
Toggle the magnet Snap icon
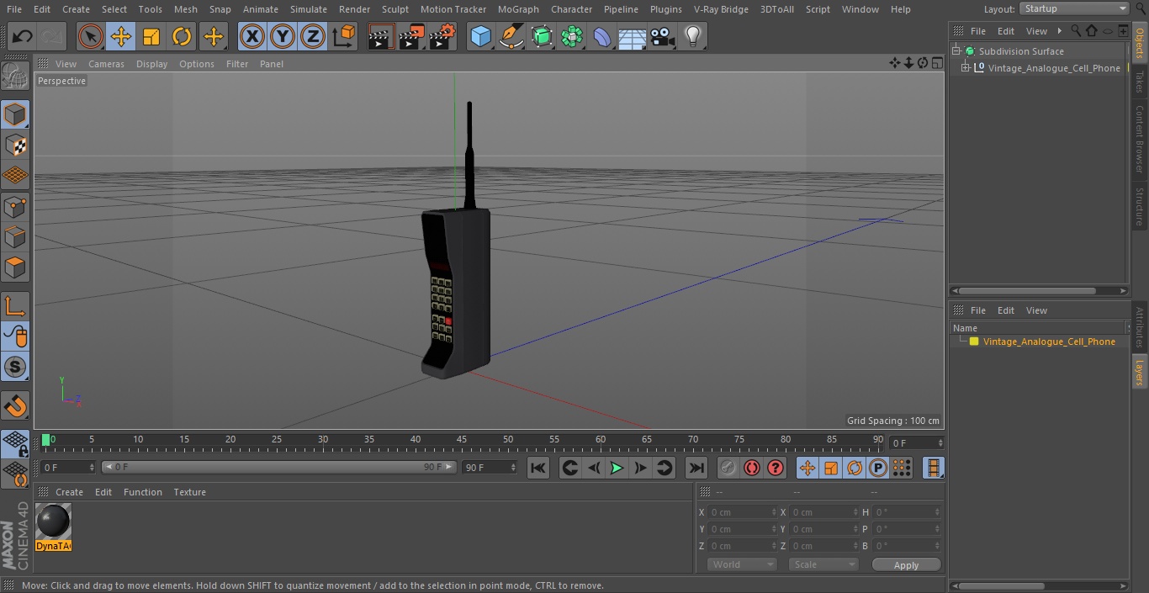tap(15, 406)
